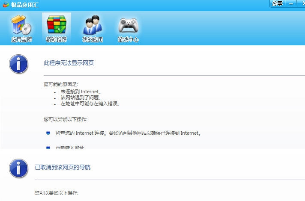Open the 应用宝库 app library icon
The image size is (305, 201).
click(x=21, y=25)
